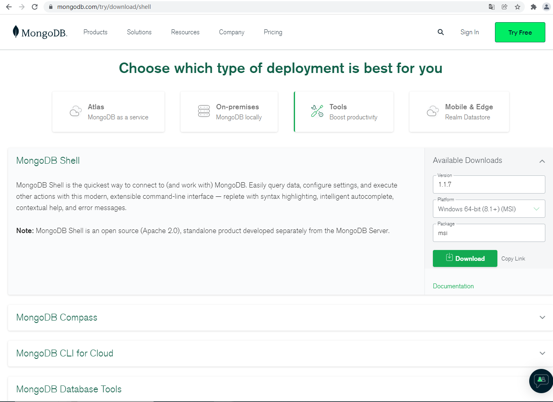The width and height of the screenshot is (553, 402).
Task: Open the browser profile avatar
Action: click(x=547, y=7)
